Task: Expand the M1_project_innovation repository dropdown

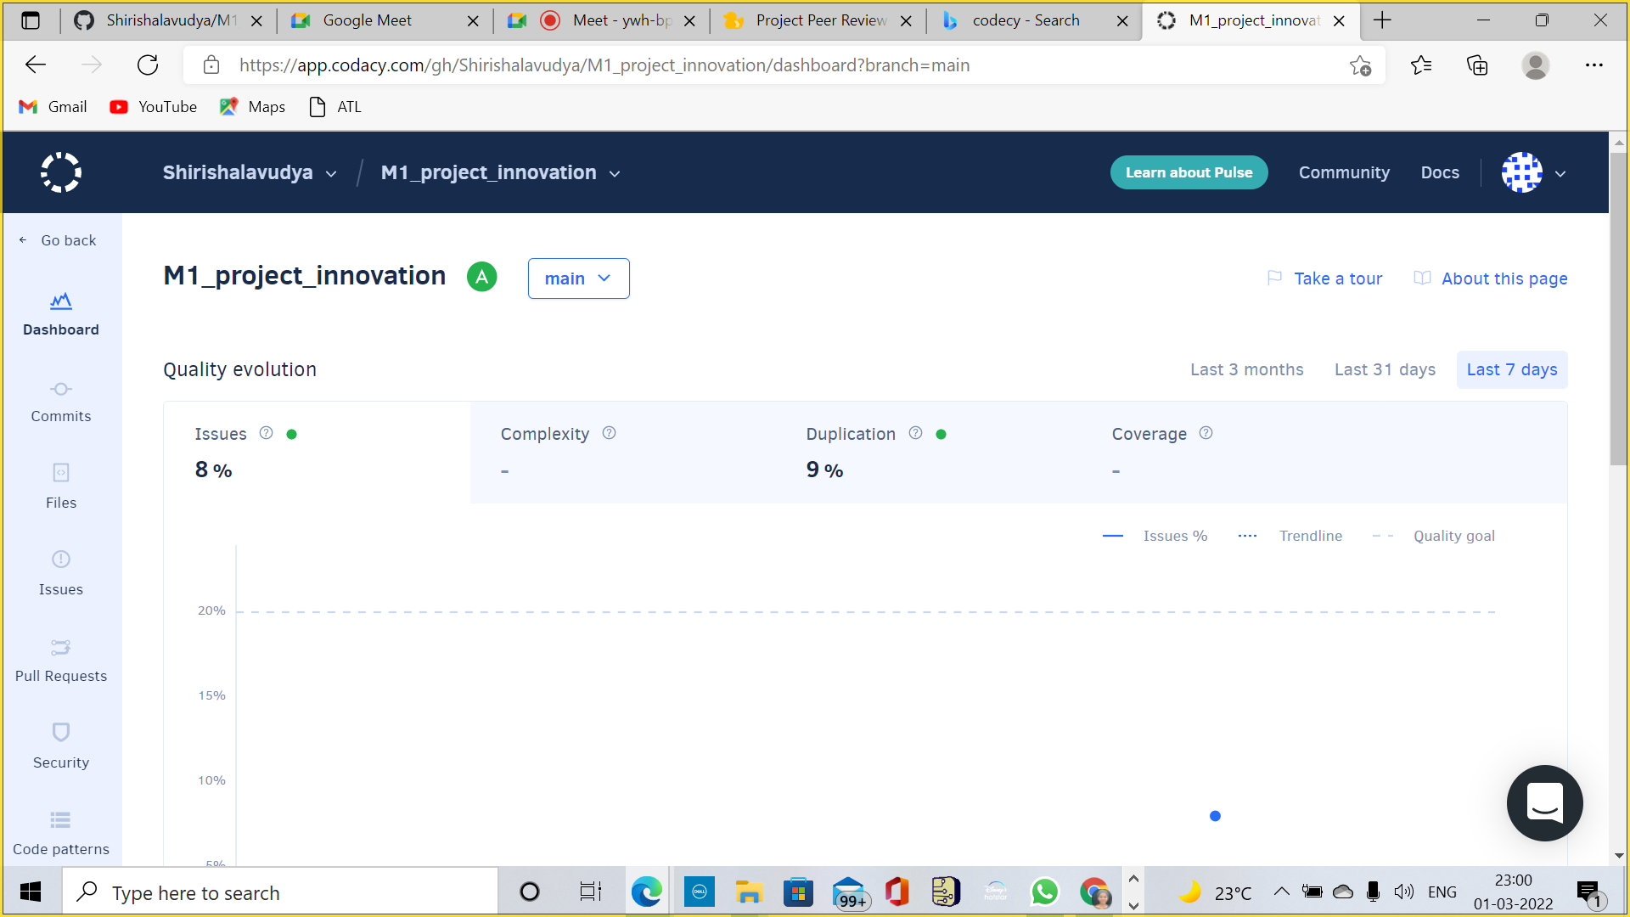Action: [500, 172]
